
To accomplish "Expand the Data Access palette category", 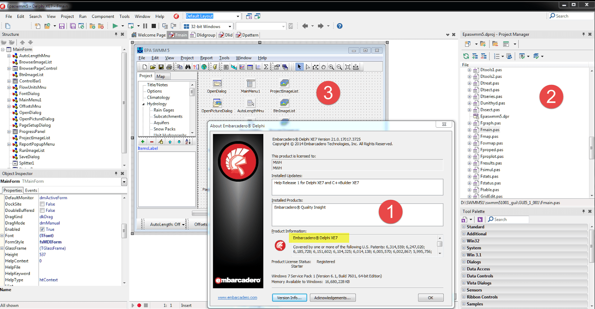I will coord(464,269).
